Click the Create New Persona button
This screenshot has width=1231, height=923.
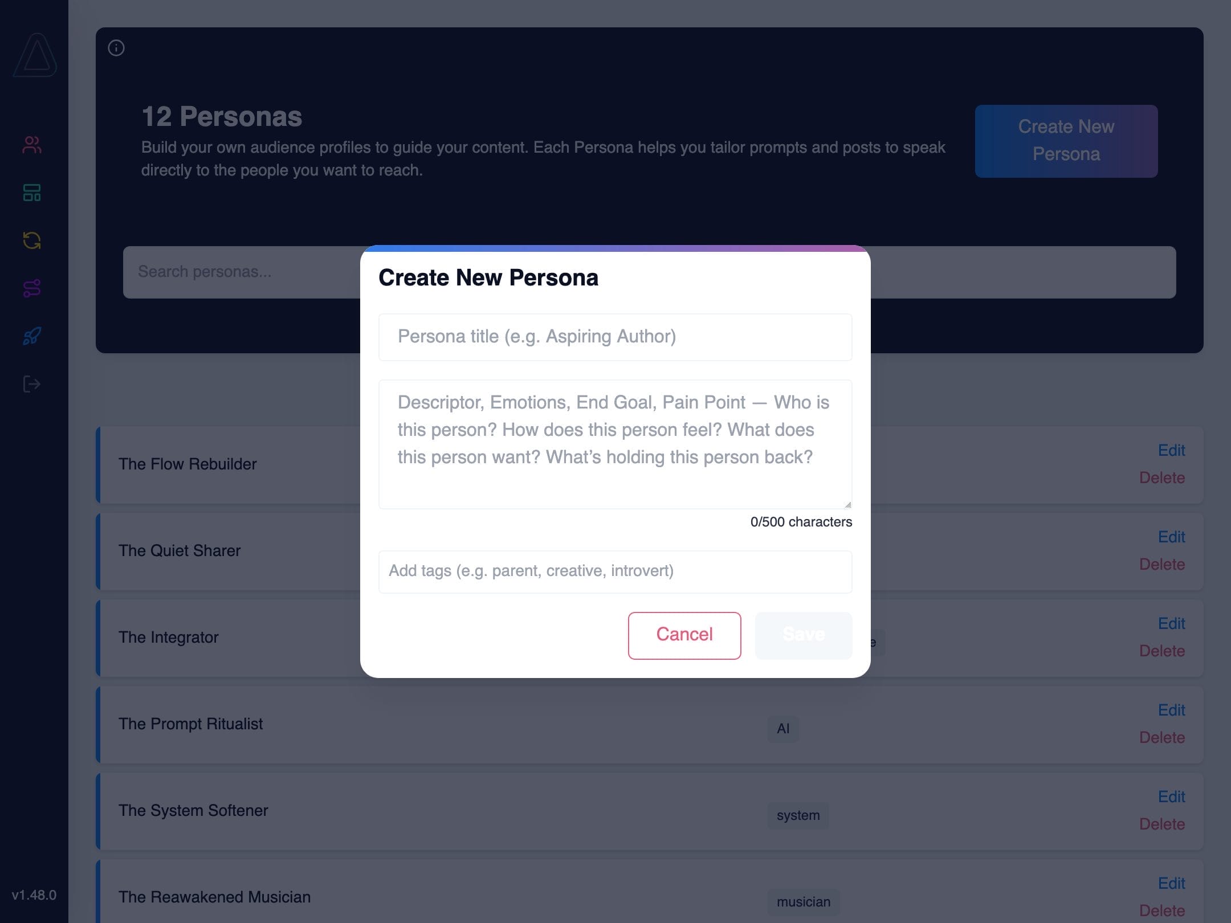(1066, 141)
